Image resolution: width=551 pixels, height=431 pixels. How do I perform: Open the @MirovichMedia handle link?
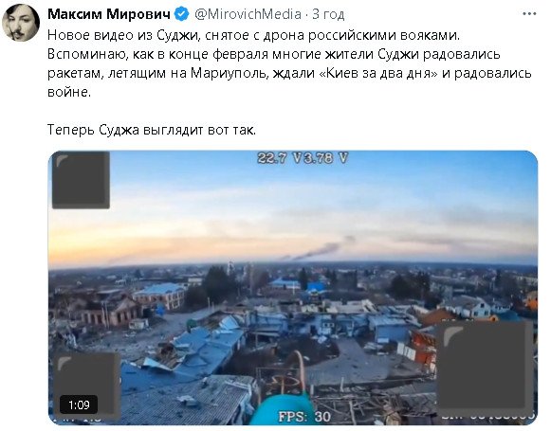248,14
